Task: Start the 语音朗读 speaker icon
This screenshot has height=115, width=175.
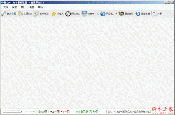Action: coord(121,14)
